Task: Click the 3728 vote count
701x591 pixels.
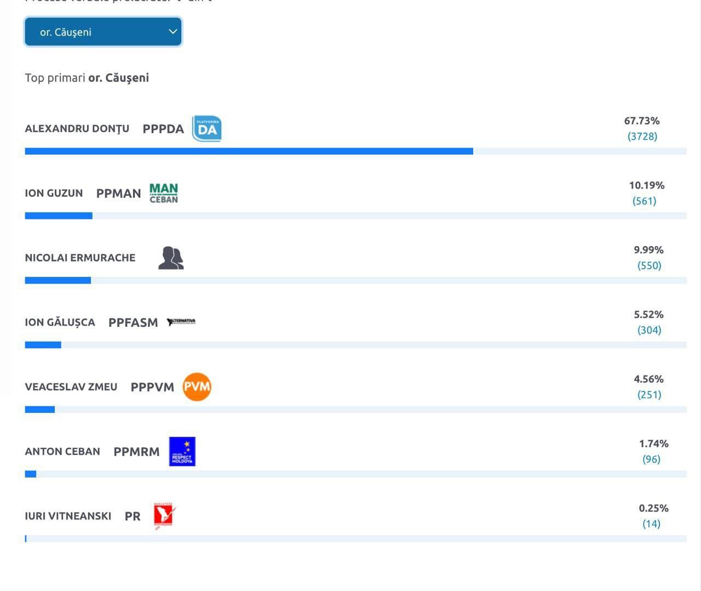Action: (x=642, y=136)
